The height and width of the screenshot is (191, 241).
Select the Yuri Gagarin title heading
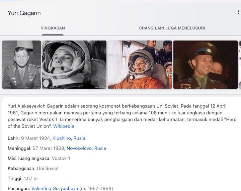click(x=24, y=13)
